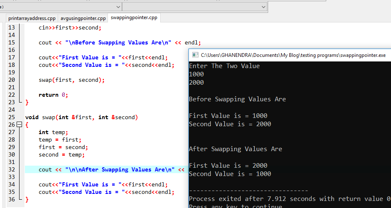
Task: Click the console window title path
Action: pos(293,55)
